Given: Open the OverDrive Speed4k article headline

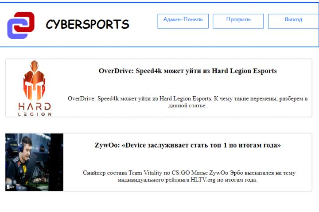Looking at the screenshot, I should [187, 71].
